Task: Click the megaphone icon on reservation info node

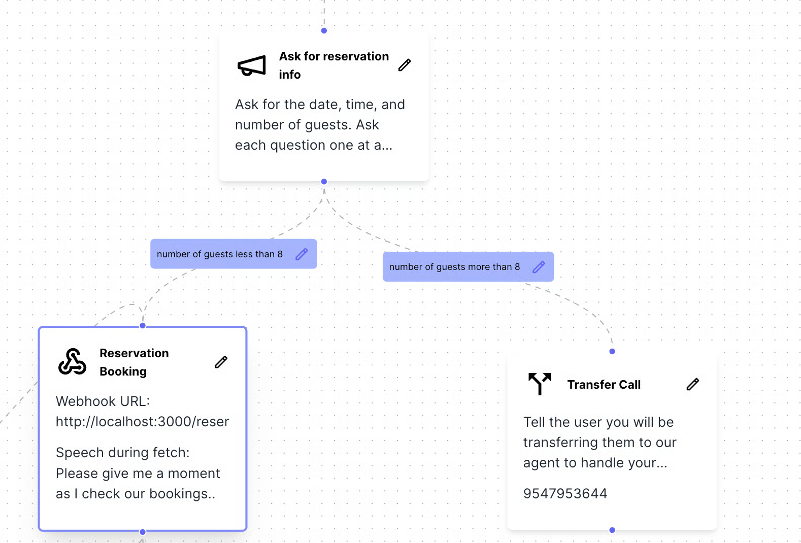Action: [252, 65]
